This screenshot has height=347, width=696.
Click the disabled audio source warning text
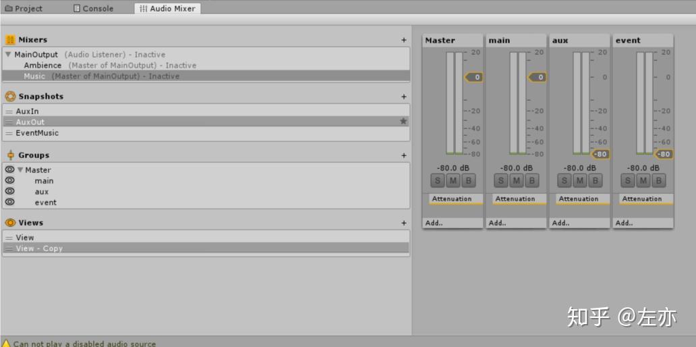point(84,344)
